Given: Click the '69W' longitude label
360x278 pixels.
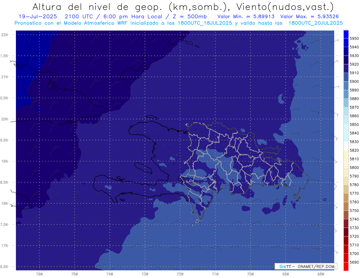Looking at the screenshot, I should [x=286, y=274].
